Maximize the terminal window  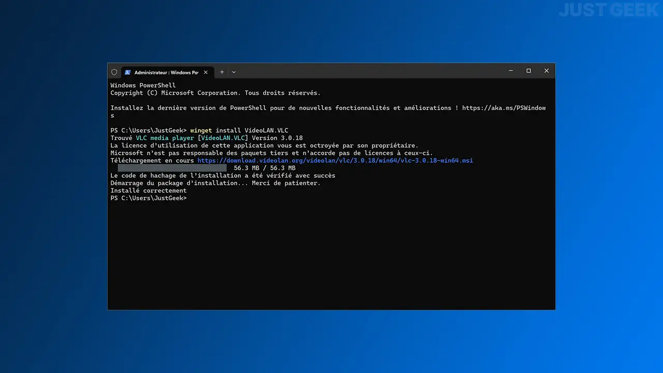coord(528,71)
